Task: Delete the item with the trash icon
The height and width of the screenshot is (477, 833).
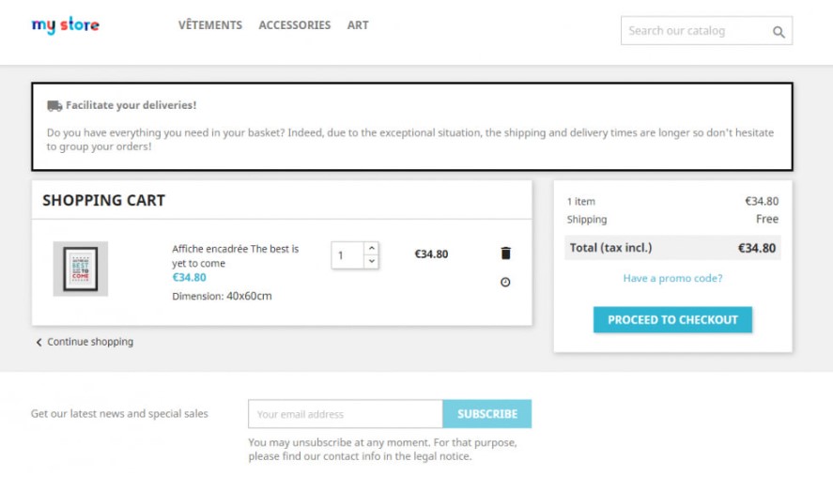Action: (x=506, y=254)
